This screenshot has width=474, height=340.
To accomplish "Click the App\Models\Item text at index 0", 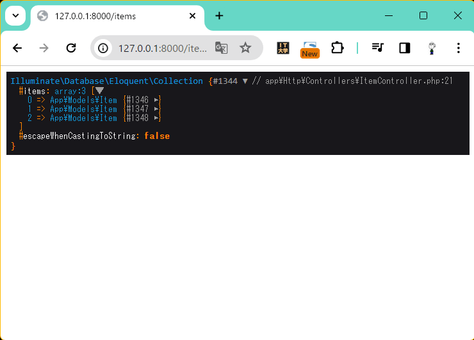I will [83, 100].
